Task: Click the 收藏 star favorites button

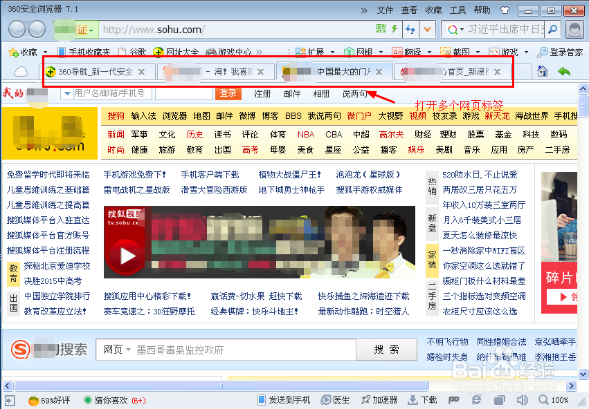Action: click(x=23, y=52)
